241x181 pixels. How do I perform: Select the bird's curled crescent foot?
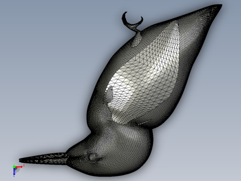pyautogui.click(x=133, y=20)
